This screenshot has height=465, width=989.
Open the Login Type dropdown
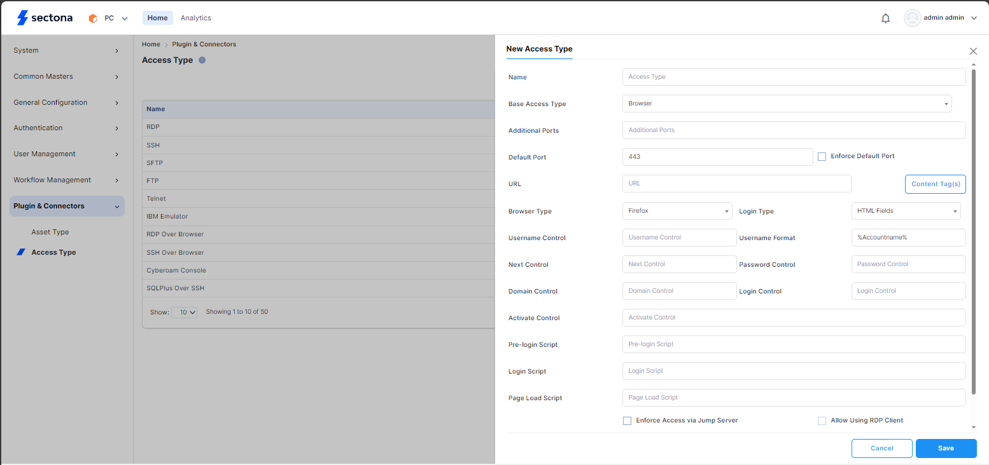click(x=906, y=211)
